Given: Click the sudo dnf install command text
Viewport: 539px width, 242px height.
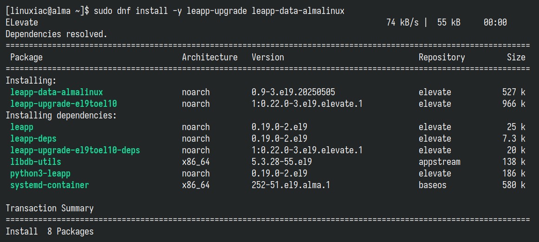Looking at the screenshot, I should (x=219, y=11).
